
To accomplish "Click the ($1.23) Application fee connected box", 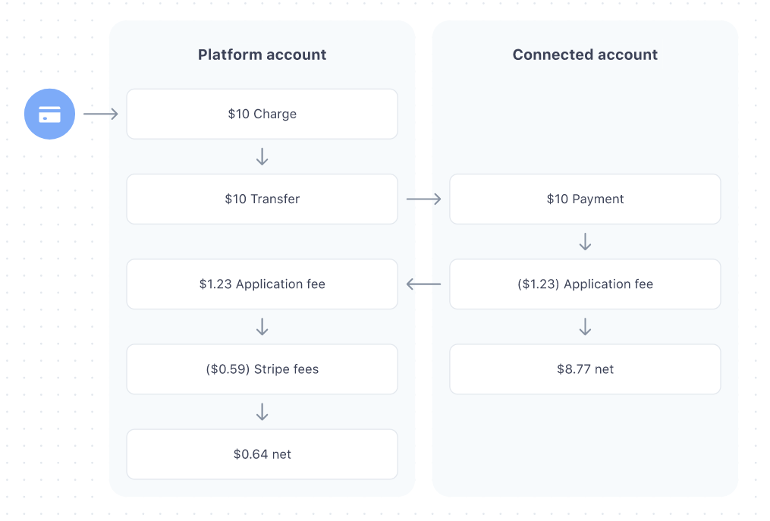I will (x=585, y=284).
